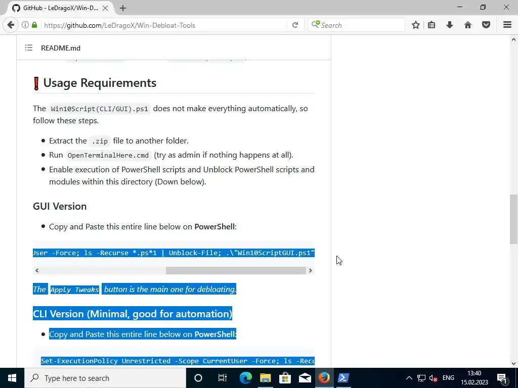Open File Explorer from the taskbar

tap(265, 378)
